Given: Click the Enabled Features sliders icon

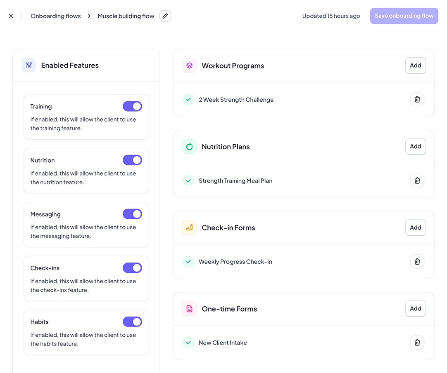Looking at the screenshot, I should click(x=29, y=65).
